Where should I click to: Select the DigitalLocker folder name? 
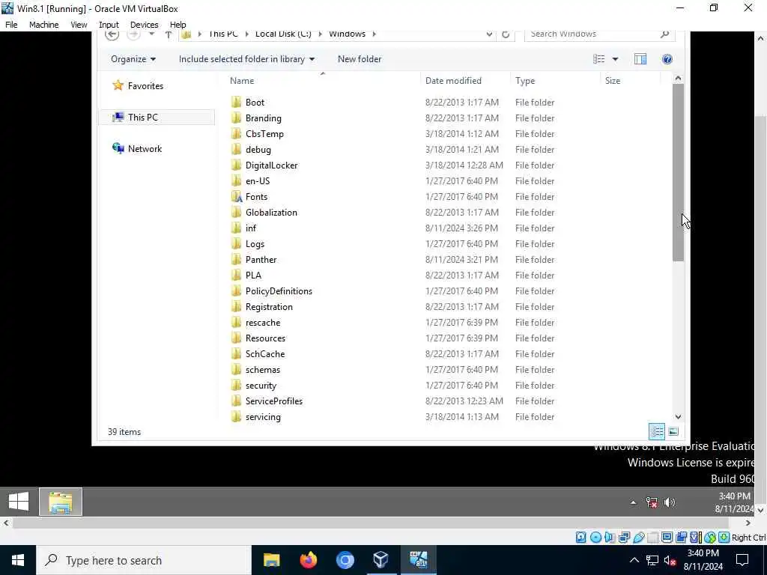point(271,165)
